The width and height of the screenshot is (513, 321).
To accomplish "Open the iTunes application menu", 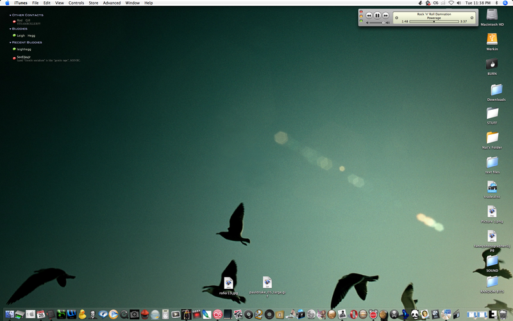I will click(x=21, y=3).
